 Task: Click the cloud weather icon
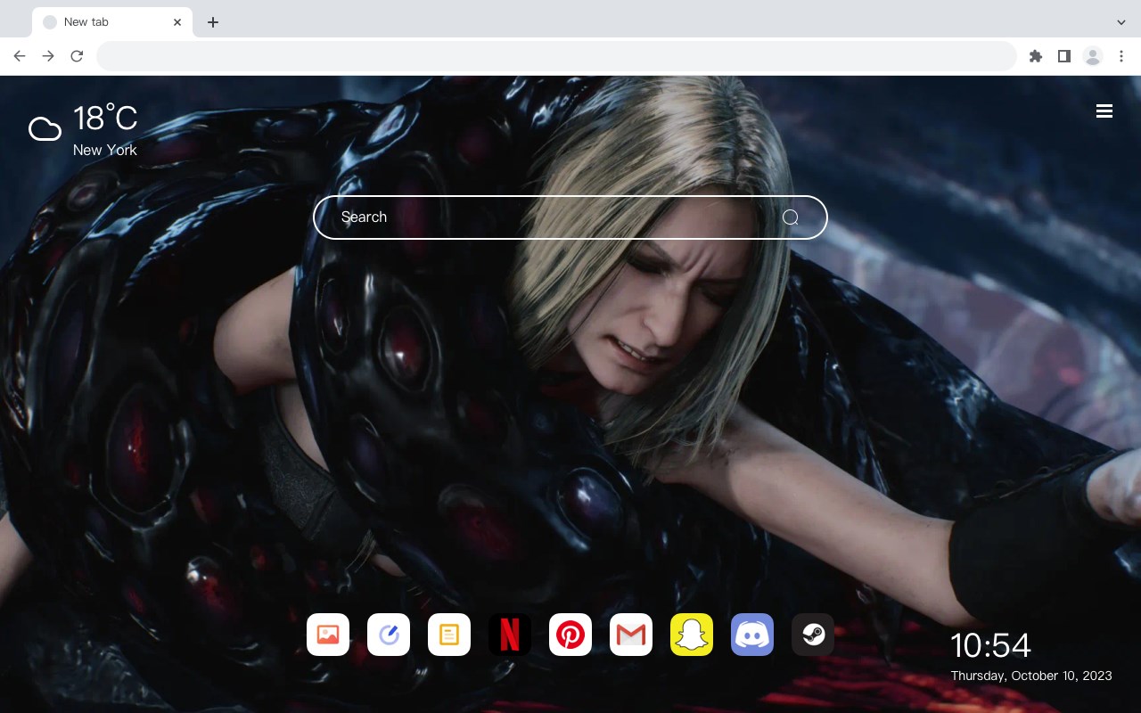45,130
